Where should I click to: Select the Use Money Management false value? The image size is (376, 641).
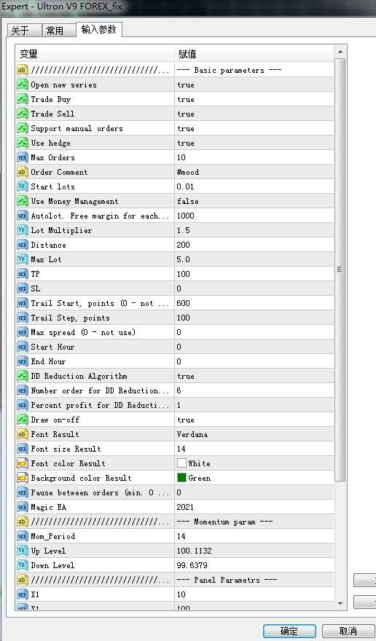pyautogui.click(x=254, y=201)
